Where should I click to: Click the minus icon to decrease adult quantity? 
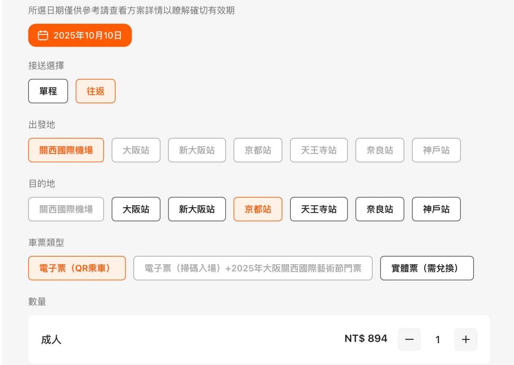click(409, 339)
